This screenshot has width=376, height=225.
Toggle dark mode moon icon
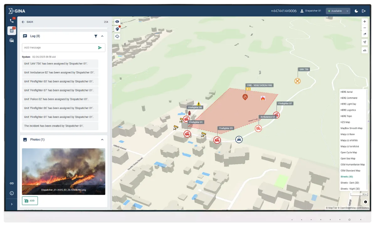[x=356, y=11]
